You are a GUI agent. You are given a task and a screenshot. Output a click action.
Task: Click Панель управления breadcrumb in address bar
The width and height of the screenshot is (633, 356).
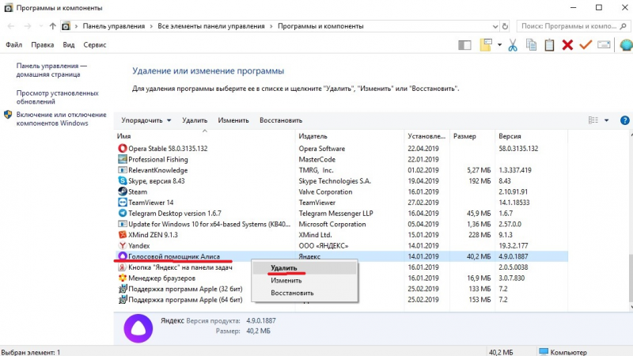point(114,26)
